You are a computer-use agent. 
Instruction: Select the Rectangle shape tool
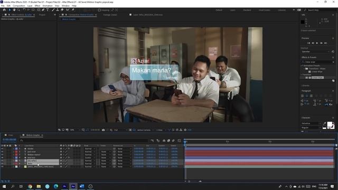pyautogui.click(x=39, y=10)
